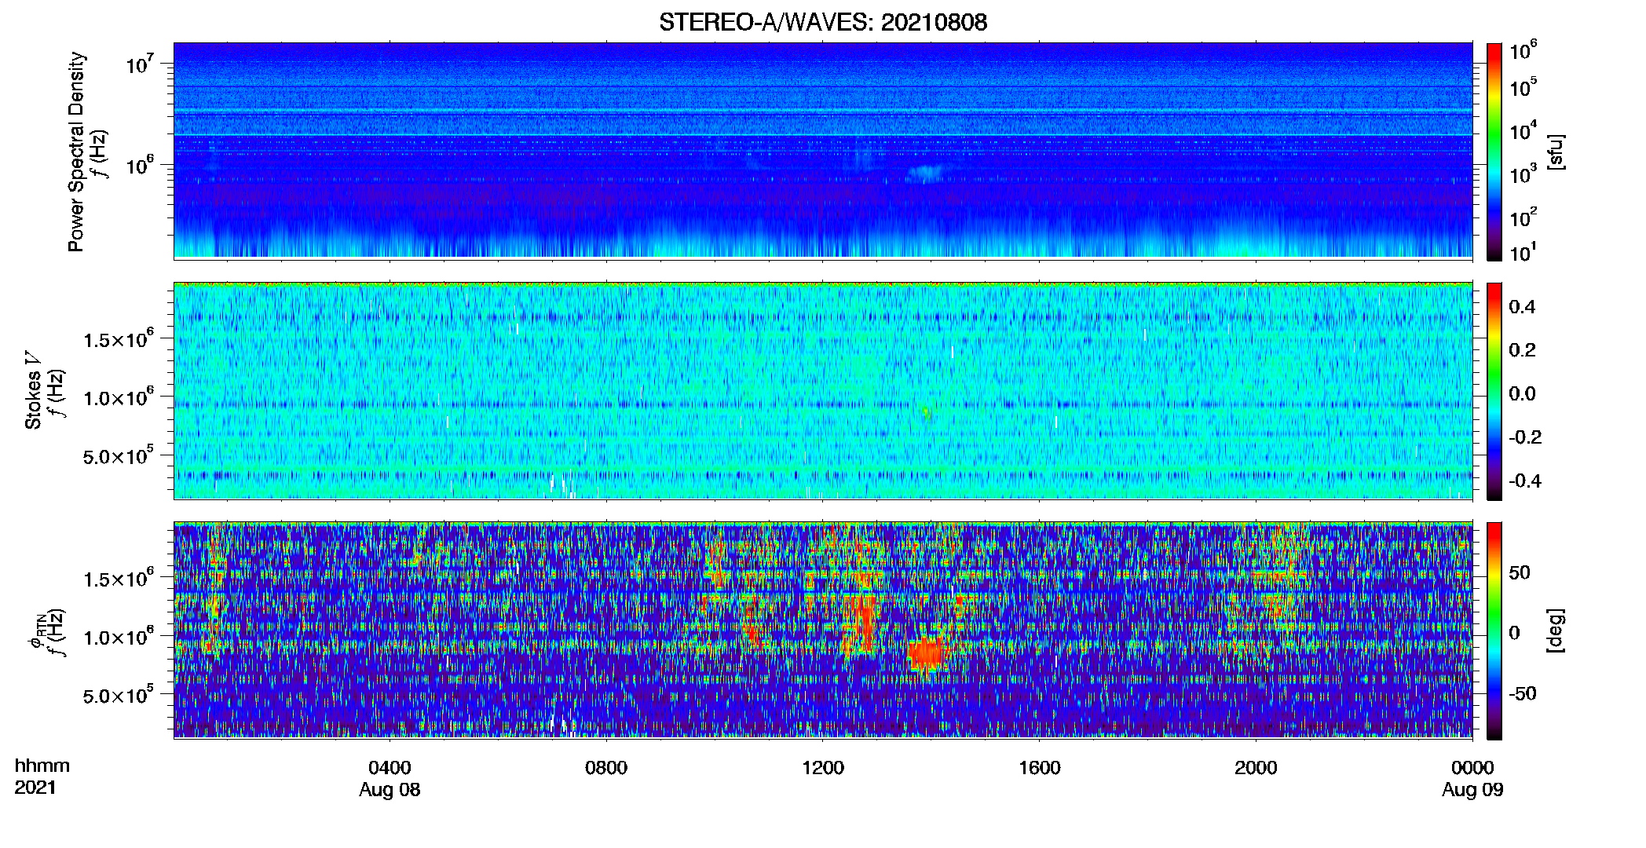Click the 2000 time tick label
This screenshot has height=848, width=1646.
click(x=1256, y=768)
